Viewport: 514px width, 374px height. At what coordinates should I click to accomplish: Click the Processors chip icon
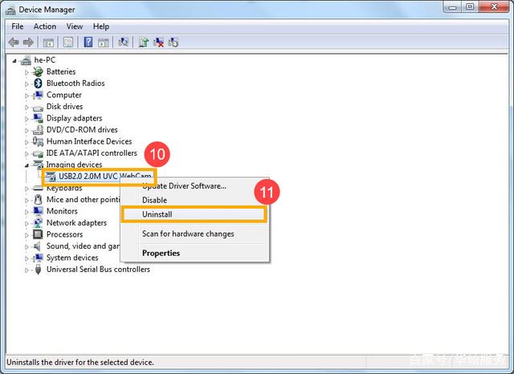pyautogui.click(x=38, y=234)
